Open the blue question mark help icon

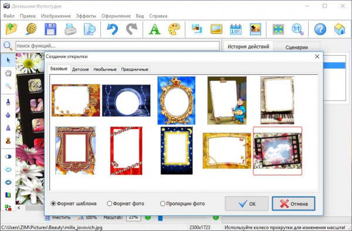click(320, 29)
